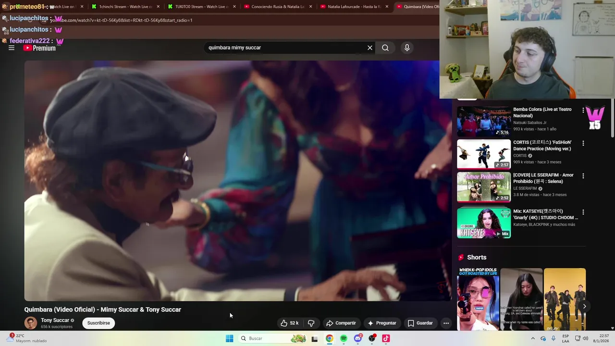
Task: Open options for CORTIS FaSHioN video
Action: [x=583, y=143]
